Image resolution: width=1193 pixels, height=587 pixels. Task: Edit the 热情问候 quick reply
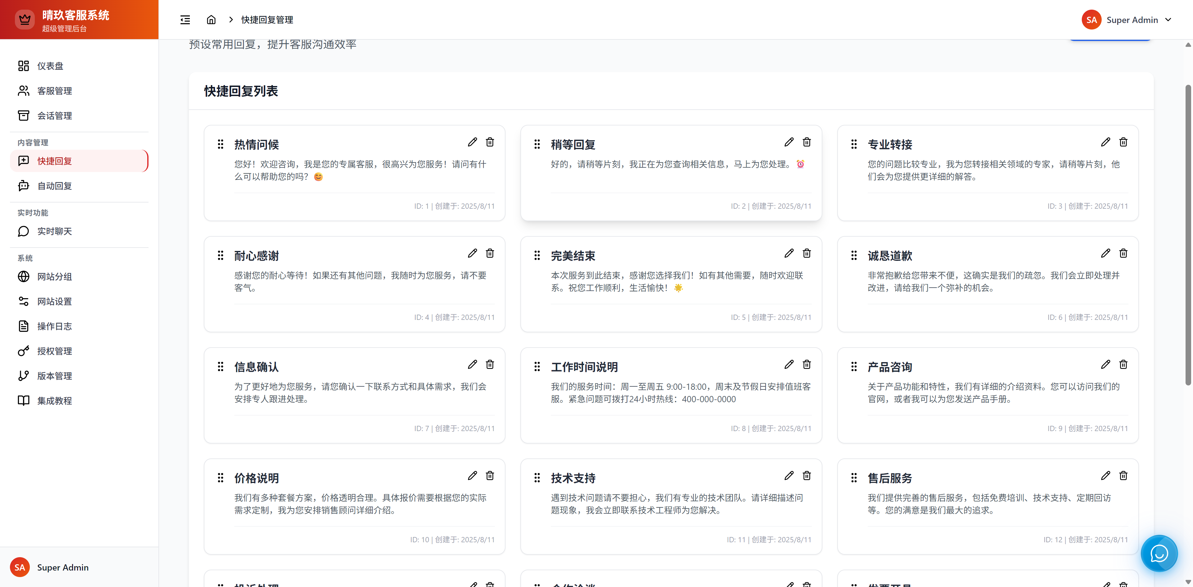point(472,142)
